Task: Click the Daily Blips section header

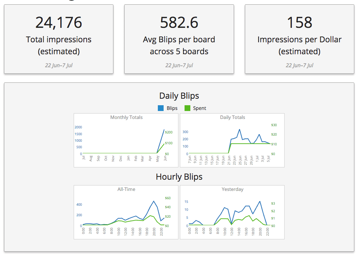Action: point(179,95)
